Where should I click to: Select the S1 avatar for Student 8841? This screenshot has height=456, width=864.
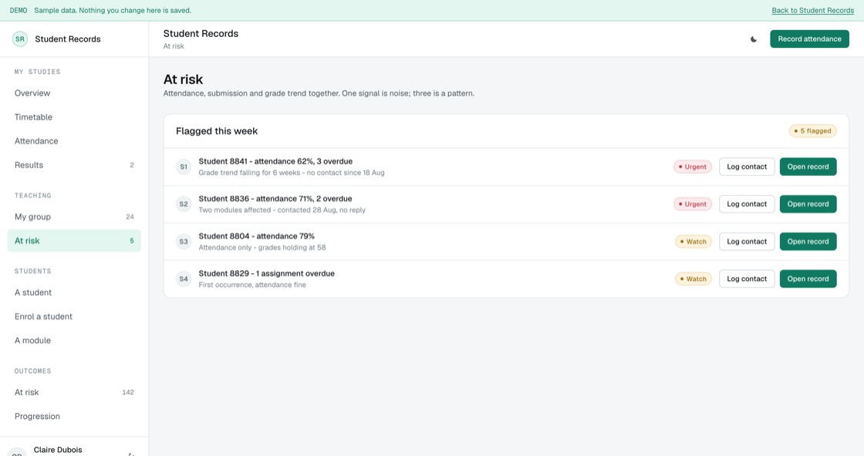tap(184, 167)
